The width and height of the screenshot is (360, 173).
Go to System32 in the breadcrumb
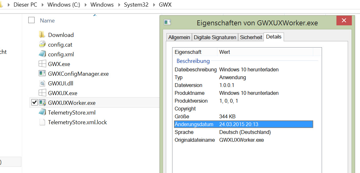pos(136,5)
